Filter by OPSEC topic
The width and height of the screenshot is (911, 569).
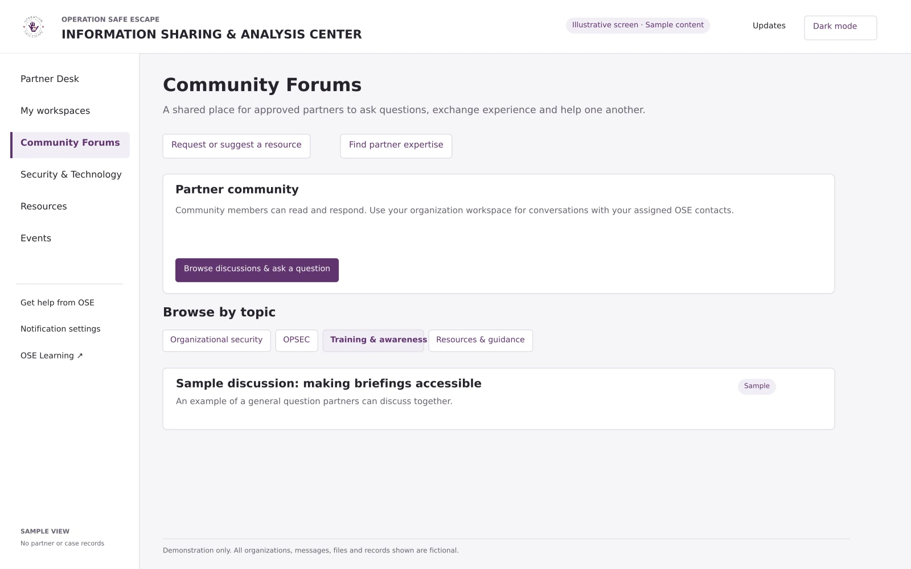click(x=297, y=340)
